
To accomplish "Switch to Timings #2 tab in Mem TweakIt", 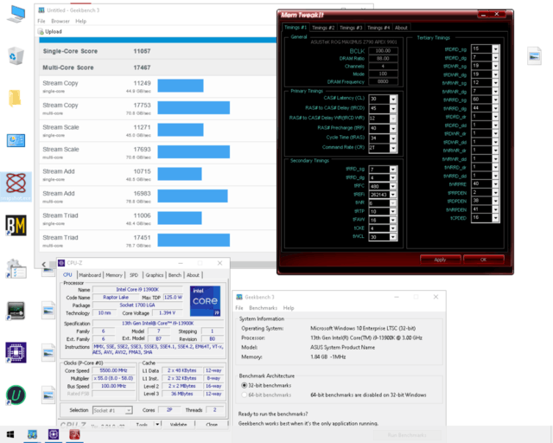I will pos(322,28).
